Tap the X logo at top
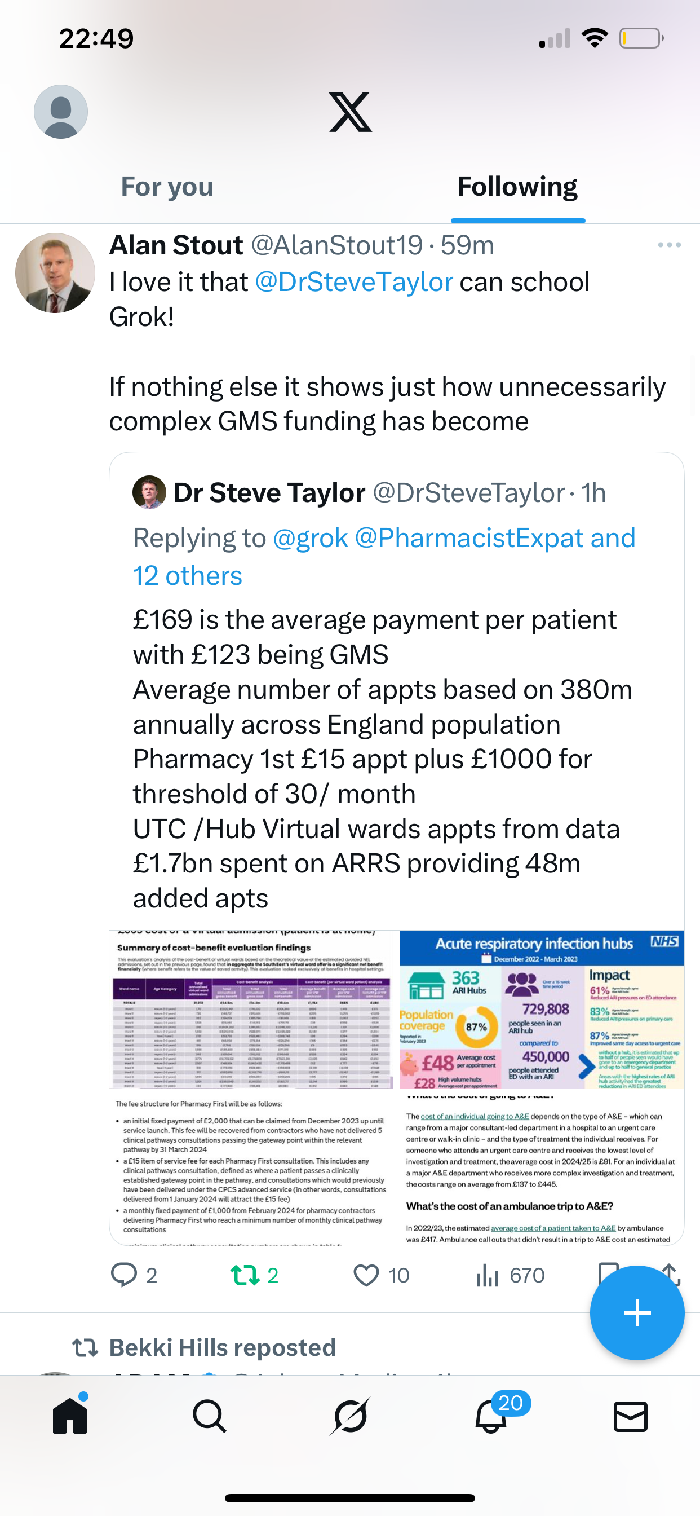Image resolution: width=700 pixels, height=1516 pixels. pyautogui.click(x=350, y=112)
